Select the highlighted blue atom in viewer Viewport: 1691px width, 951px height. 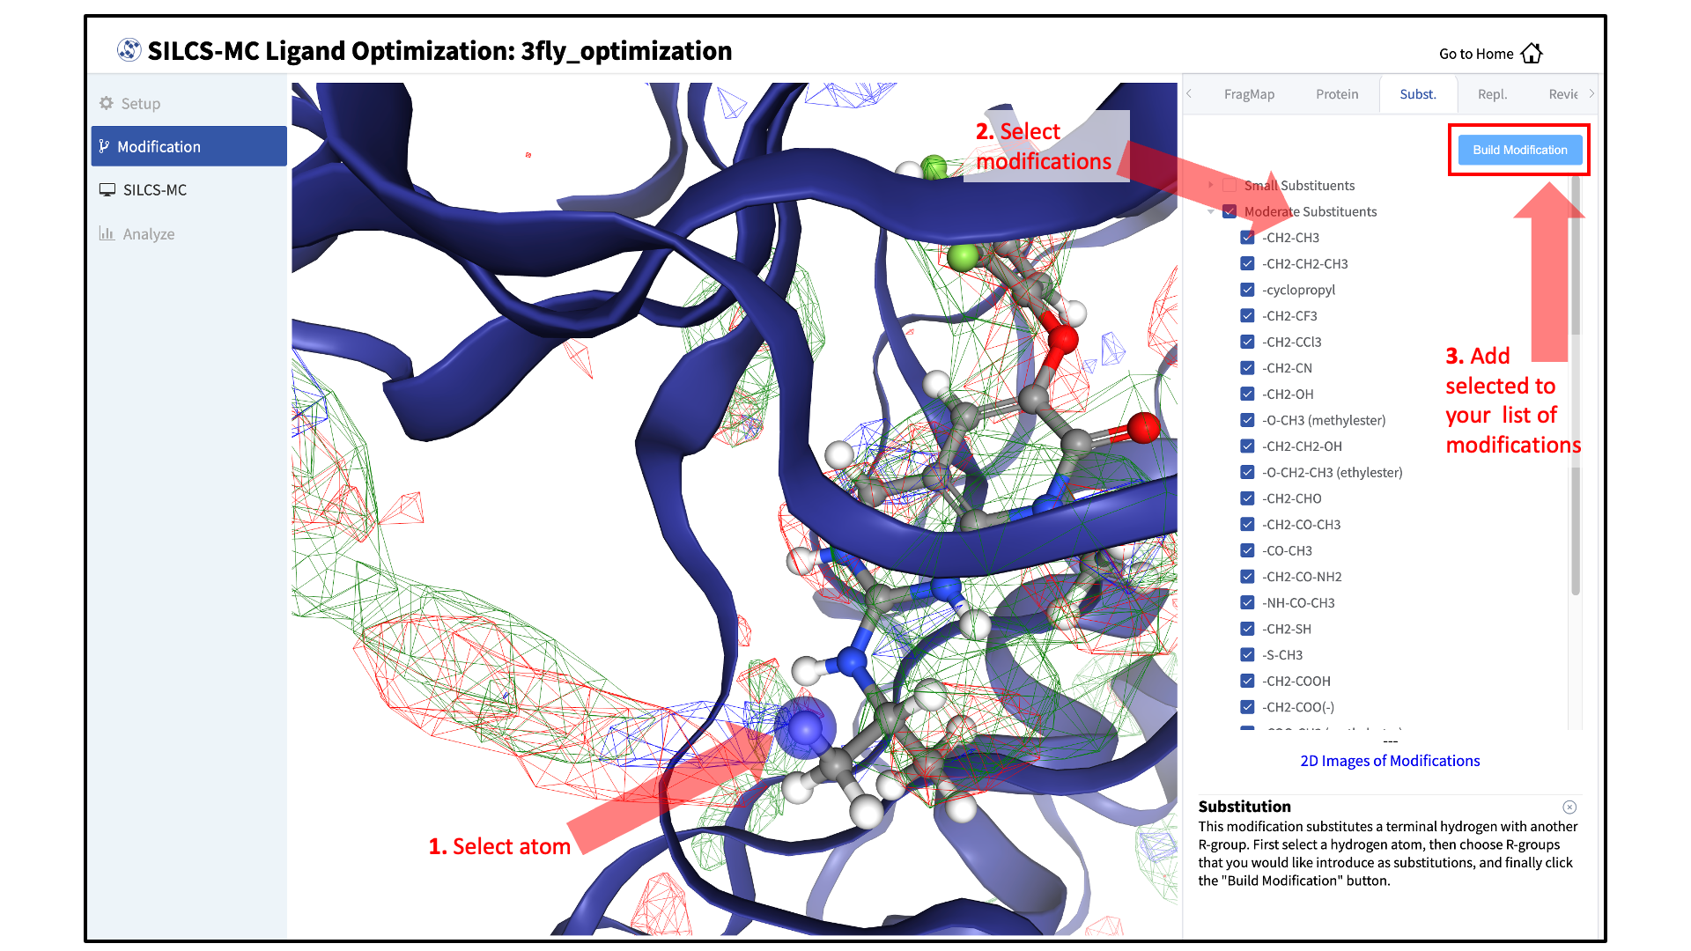point(805,728)
